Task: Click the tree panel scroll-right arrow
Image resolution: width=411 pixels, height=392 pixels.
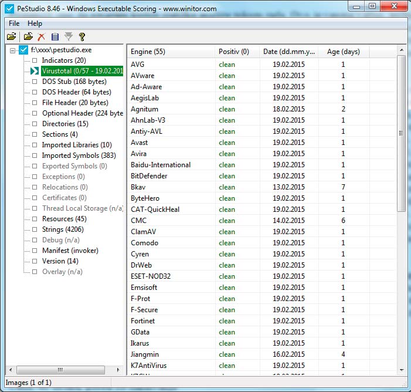Action: [x=118, y=370]
